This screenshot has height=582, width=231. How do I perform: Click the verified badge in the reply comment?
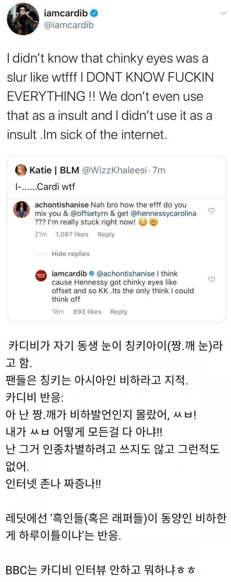point(92,273)
